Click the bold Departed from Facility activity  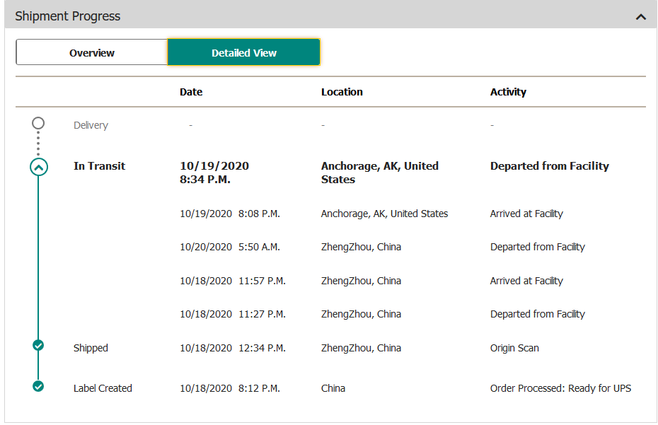click(549, 166)
